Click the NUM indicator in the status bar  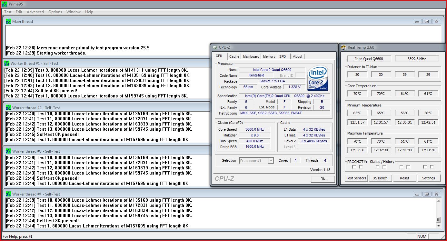coord(422,236)
